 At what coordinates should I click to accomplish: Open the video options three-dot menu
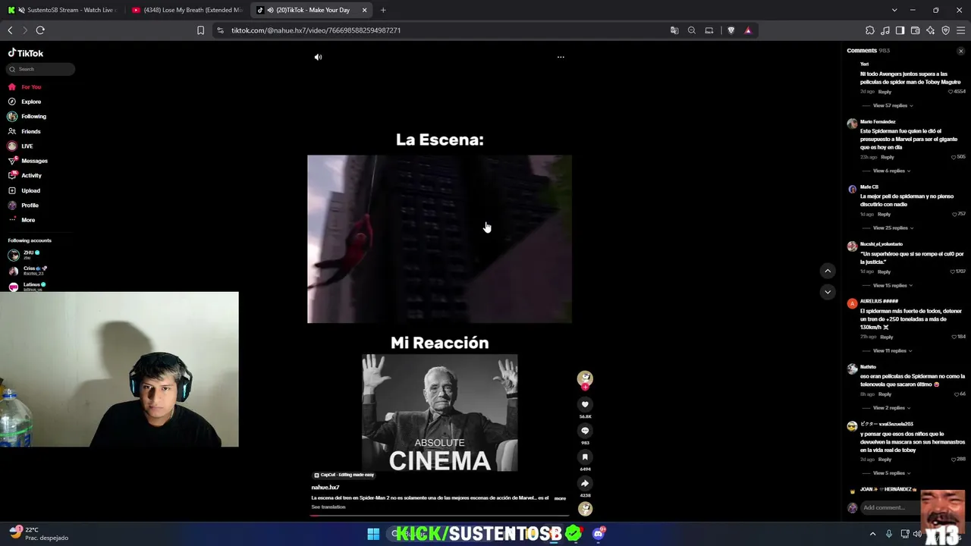click(x=561, y=57)
